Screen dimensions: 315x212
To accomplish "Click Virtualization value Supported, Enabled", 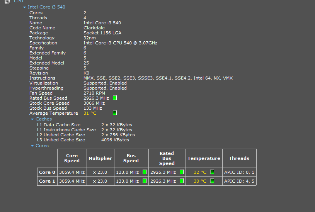I will tap(105, 83).
